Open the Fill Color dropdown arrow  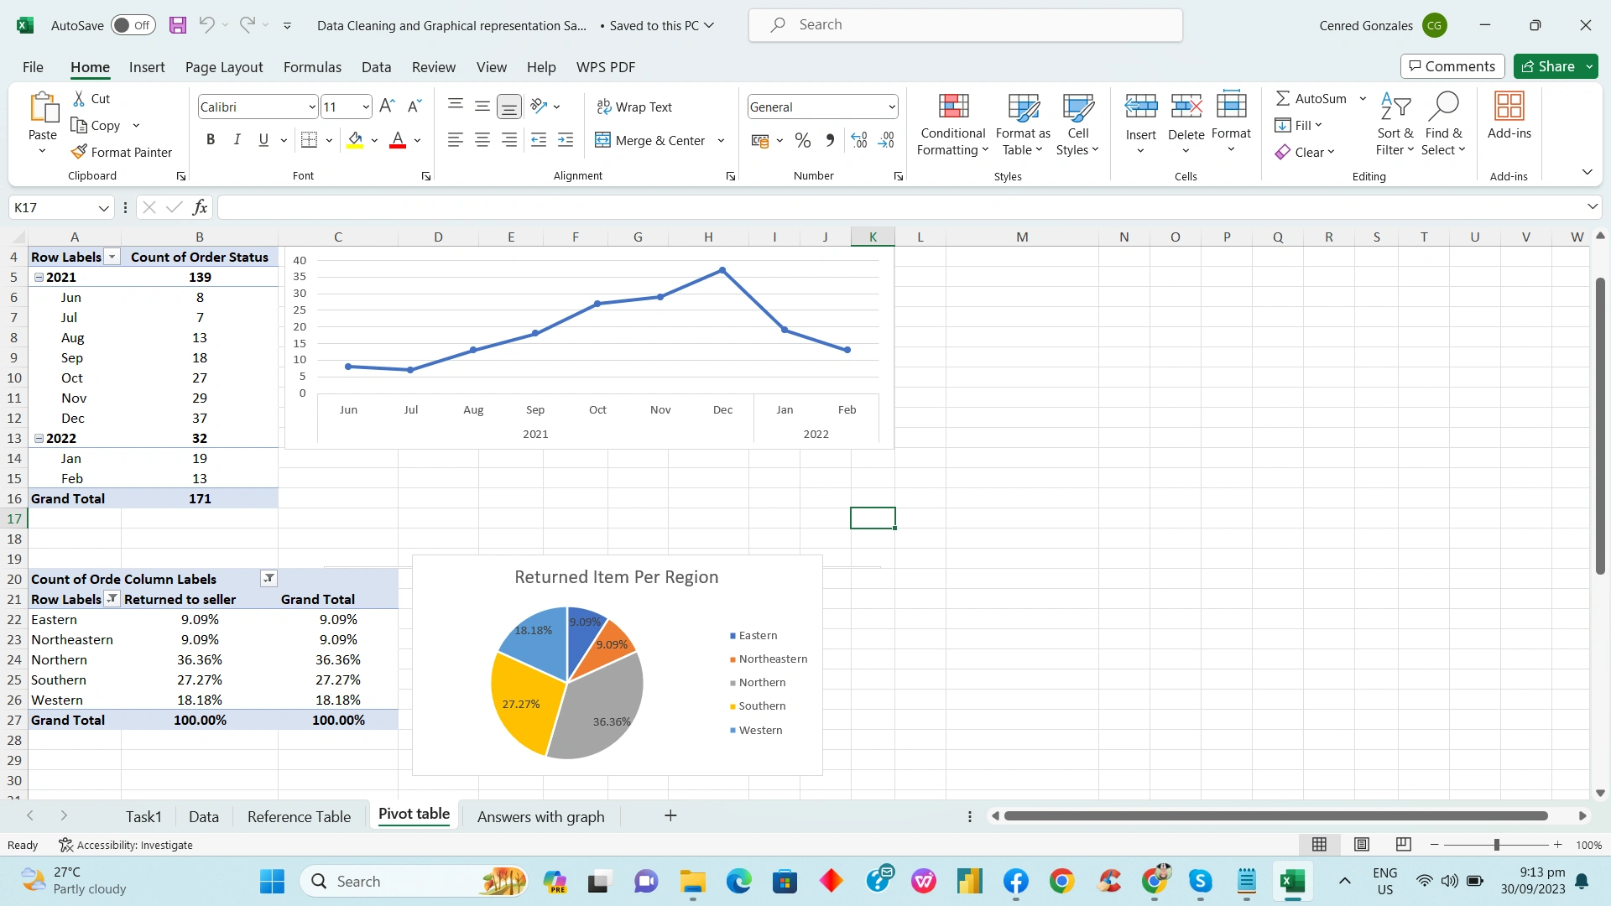(374, 140)
